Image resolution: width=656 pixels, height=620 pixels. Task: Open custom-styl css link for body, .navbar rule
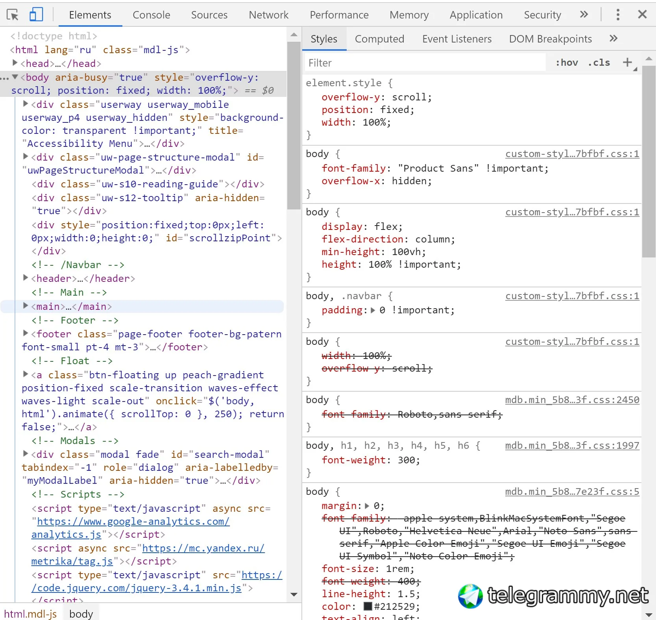[572, 296]
